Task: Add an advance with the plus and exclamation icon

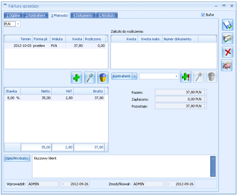Action: click(186, 77)
